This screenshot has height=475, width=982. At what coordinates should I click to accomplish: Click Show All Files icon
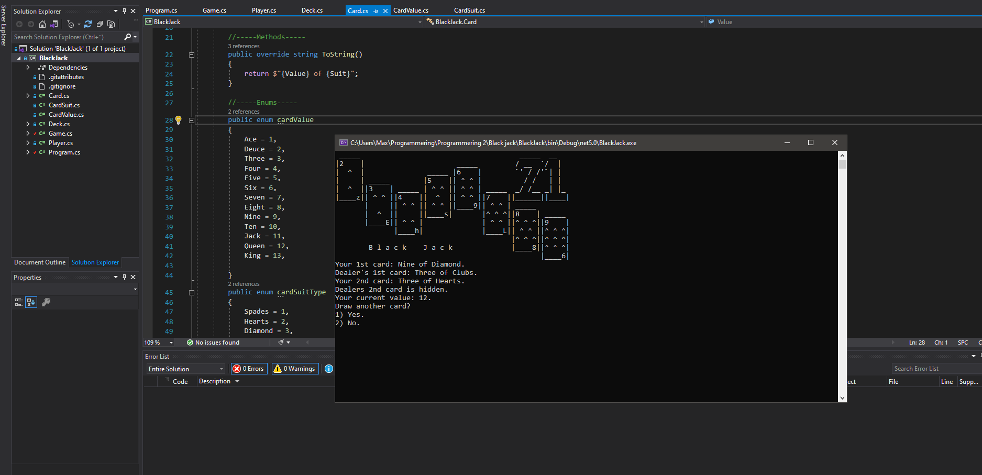pyautogui.click(x=111, y=24)
